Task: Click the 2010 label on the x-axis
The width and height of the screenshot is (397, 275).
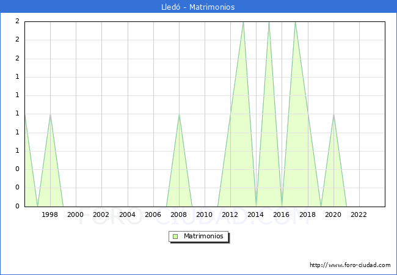Action: pos(205,215)
